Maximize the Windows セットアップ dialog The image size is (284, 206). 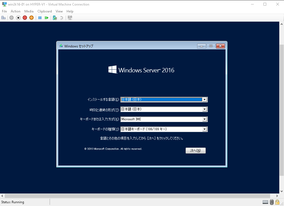point(211,46)
